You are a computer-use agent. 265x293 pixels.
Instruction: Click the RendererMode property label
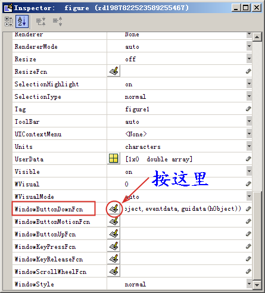coord(36,46)
